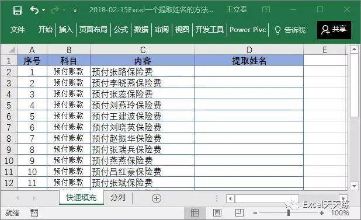
Task: Select cell containing 预付张路保险费
Action: (x=143, y=72)
